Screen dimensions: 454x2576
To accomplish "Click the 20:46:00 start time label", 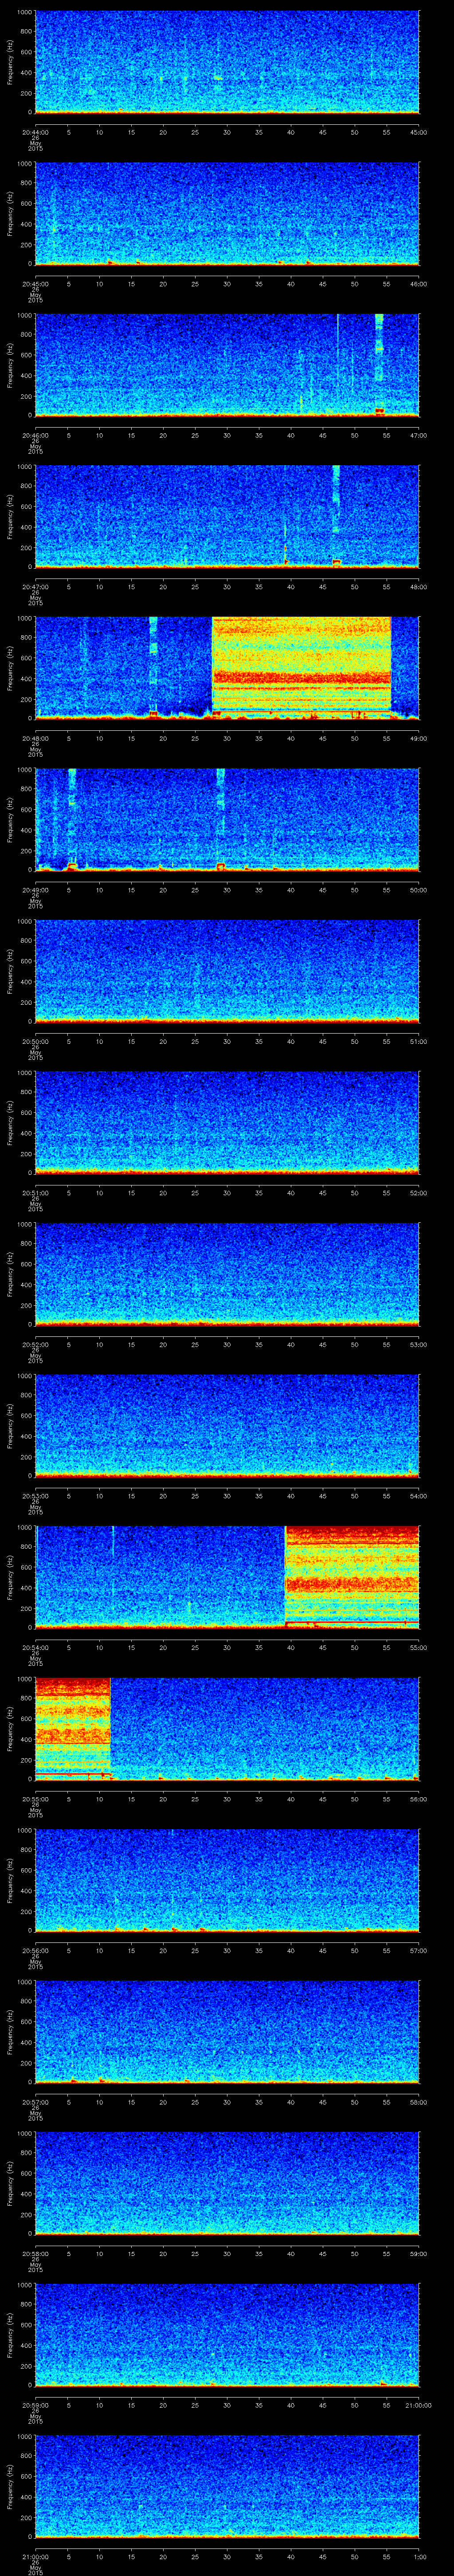I will point(35,435).
